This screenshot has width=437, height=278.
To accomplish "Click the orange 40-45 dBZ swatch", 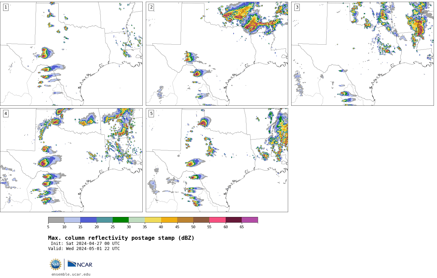I will pyautogui.click(x=169, y=220).
